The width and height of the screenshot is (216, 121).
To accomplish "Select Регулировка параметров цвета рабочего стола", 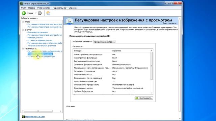I will pyautogui.click(x=45, y=35).
